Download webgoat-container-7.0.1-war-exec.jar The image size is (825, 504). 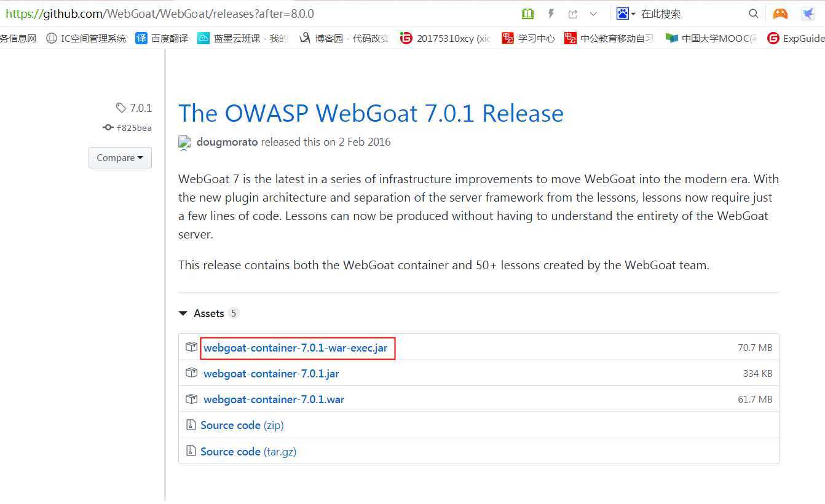(296, 348)
